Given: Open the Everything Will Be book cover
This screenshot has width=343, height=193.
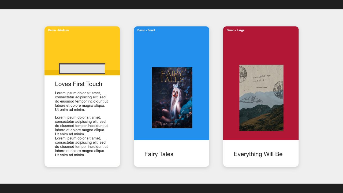Looking at the screenshot, I should tap(261, 98).
